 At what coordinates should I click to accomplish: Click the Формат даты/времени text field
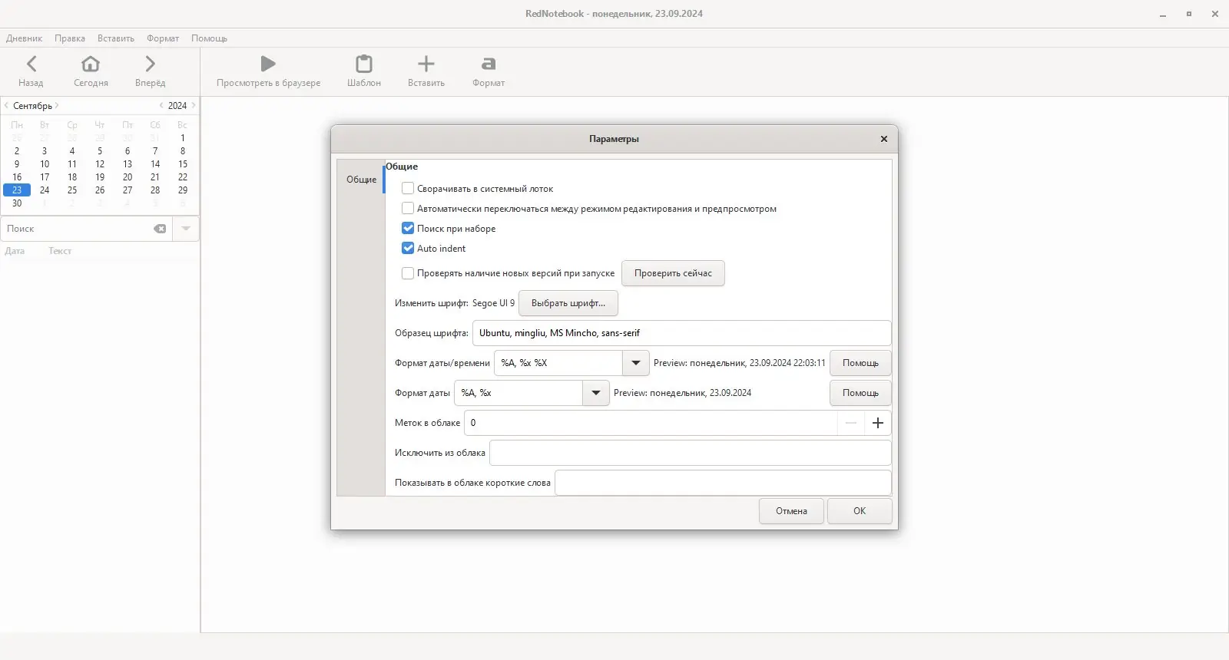558,363
